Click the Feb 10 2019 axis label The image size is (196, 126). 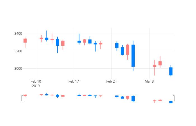coord(36,84)
